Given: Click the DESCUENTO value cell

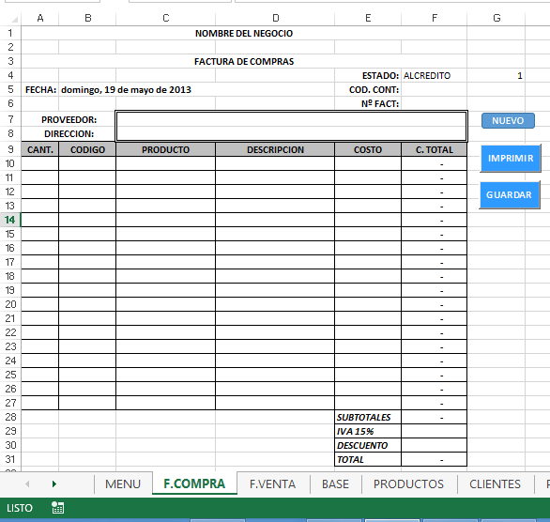Looking at the screenshot, I should click(435, 445).
